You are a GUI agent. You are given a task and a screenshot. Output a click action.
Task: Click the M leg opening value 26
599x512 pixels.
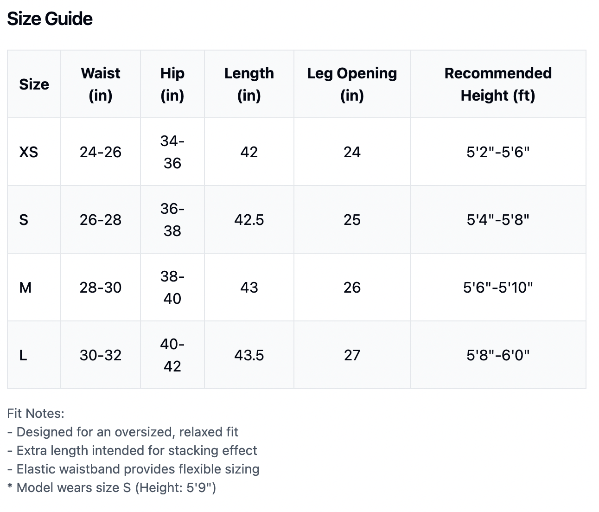click(x=352, y=288)
